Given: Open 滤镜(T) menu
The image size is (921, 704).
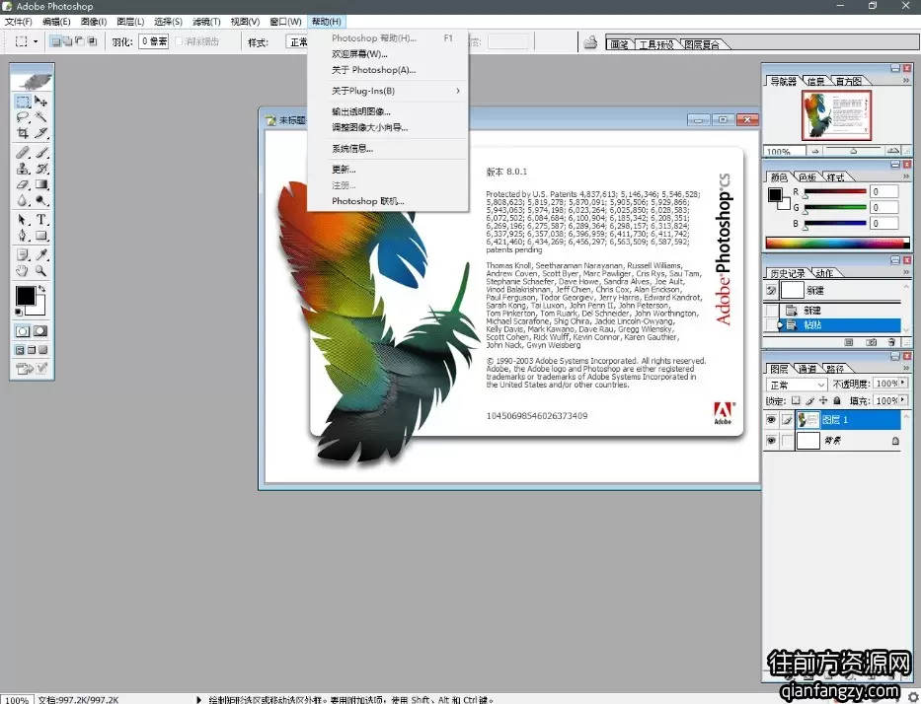Looking at the screenshot, I should [206, 22].
